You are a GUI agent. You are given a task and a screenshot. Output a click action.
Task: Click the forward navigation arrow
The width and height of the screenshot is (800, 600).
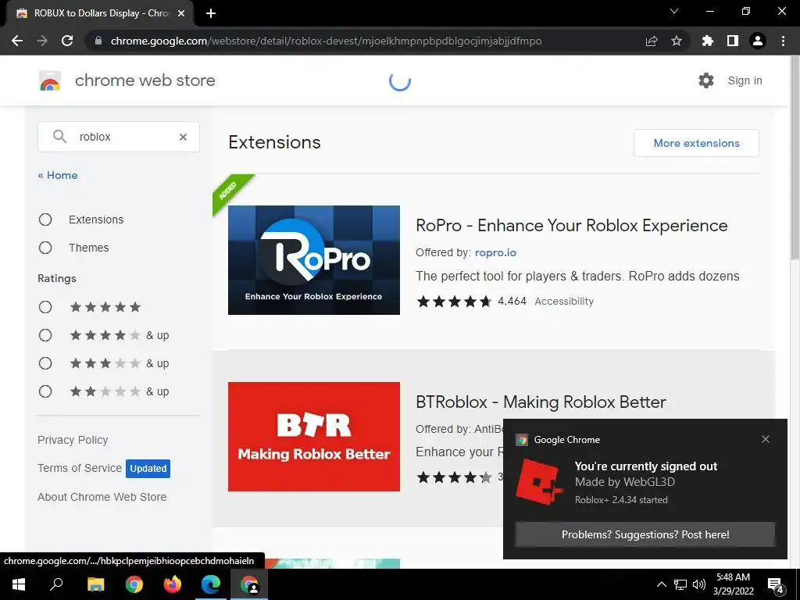coord(42,41)
